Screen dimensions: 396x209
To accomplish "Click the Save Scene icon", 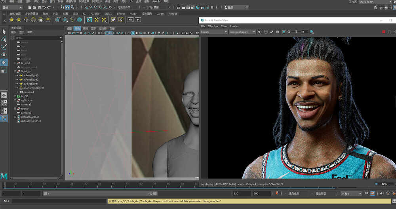I will (x=39, y=8).
